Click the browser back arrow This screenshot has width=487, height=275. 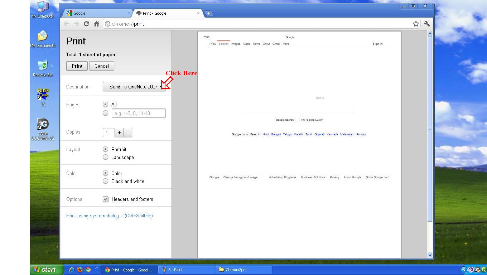tap(66, 24)
